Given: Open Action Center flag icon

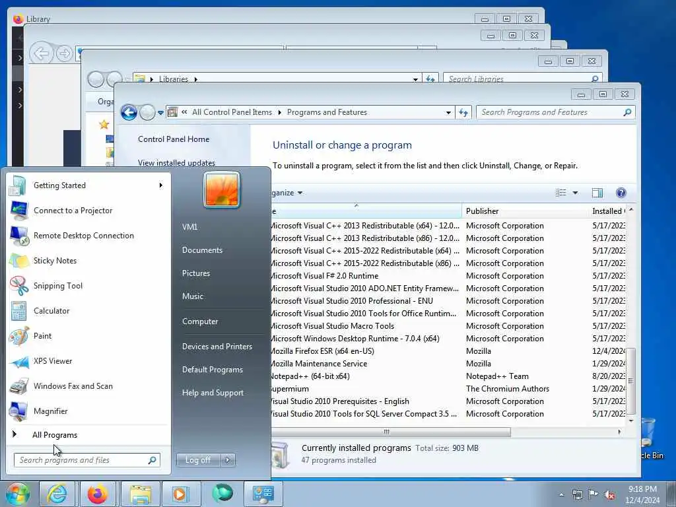Looking at the screenshot, I should (x=593, y=494).
